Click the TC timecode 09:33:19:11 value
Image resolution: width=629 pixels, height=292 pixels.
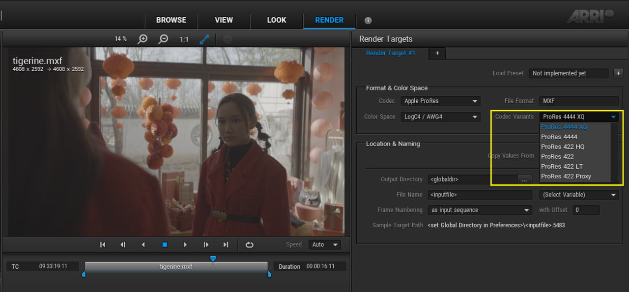53,266
